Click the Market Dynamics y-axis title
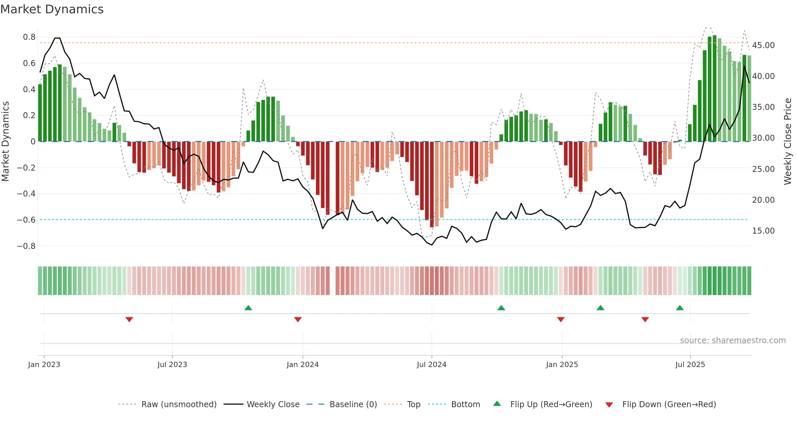The width and height of the screenshot is (797, 448). [5, 141]
